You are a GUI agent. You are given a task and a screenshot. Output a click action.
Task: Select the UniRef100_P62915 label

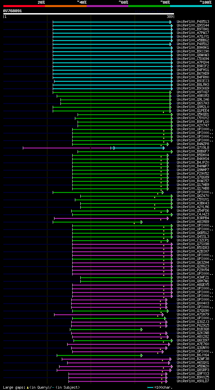193,326
